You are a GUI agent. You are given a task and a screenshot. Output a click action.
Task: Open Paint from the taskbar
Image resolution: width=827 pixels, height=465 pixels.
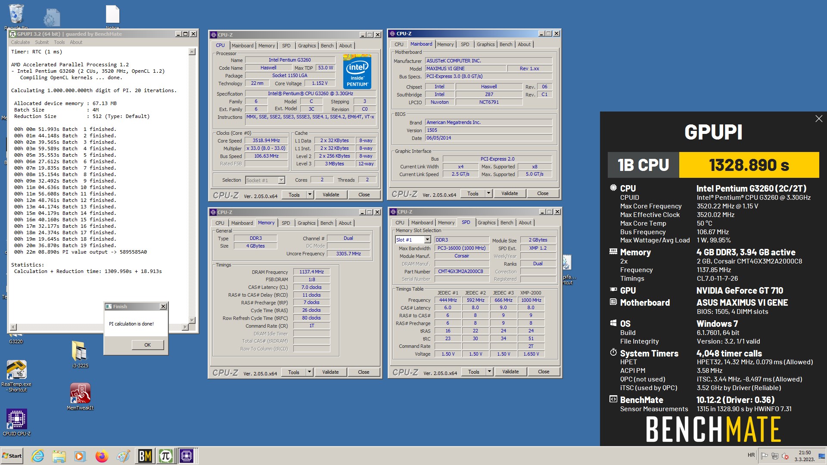coord(123,456)
